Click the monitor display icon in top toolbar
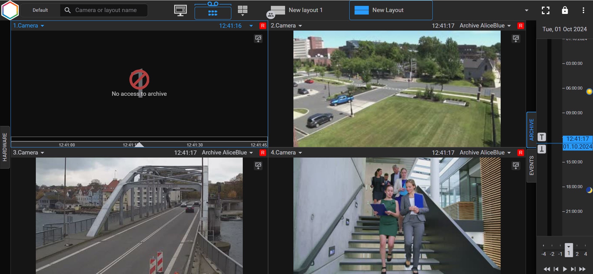This screenshot has width=593, height=274. (180, 10)
